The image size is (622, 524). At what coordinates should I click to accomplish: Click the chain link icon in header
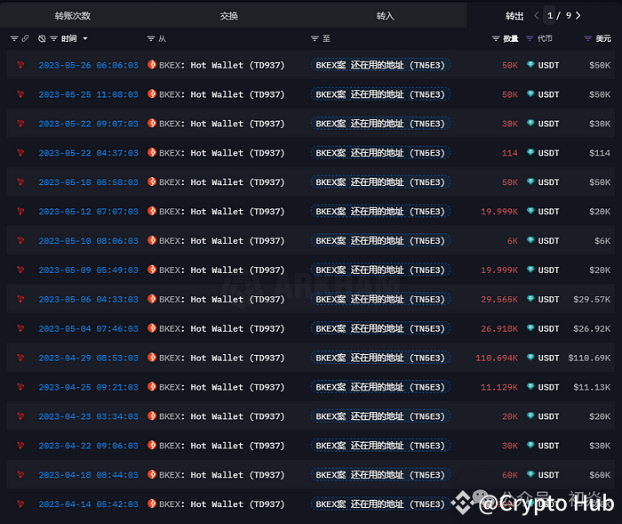(x=25, y=38)
